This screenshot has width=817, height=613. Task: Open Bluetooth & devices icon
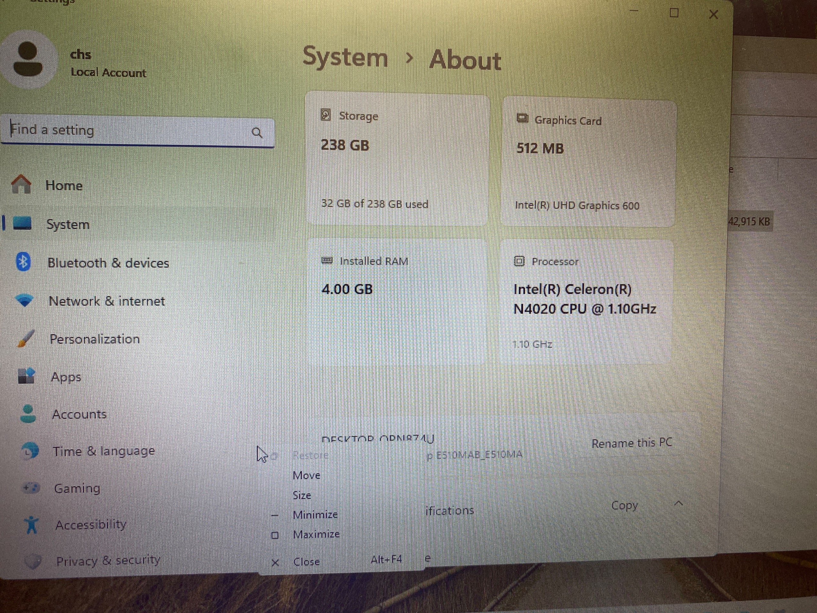point(24,262)
